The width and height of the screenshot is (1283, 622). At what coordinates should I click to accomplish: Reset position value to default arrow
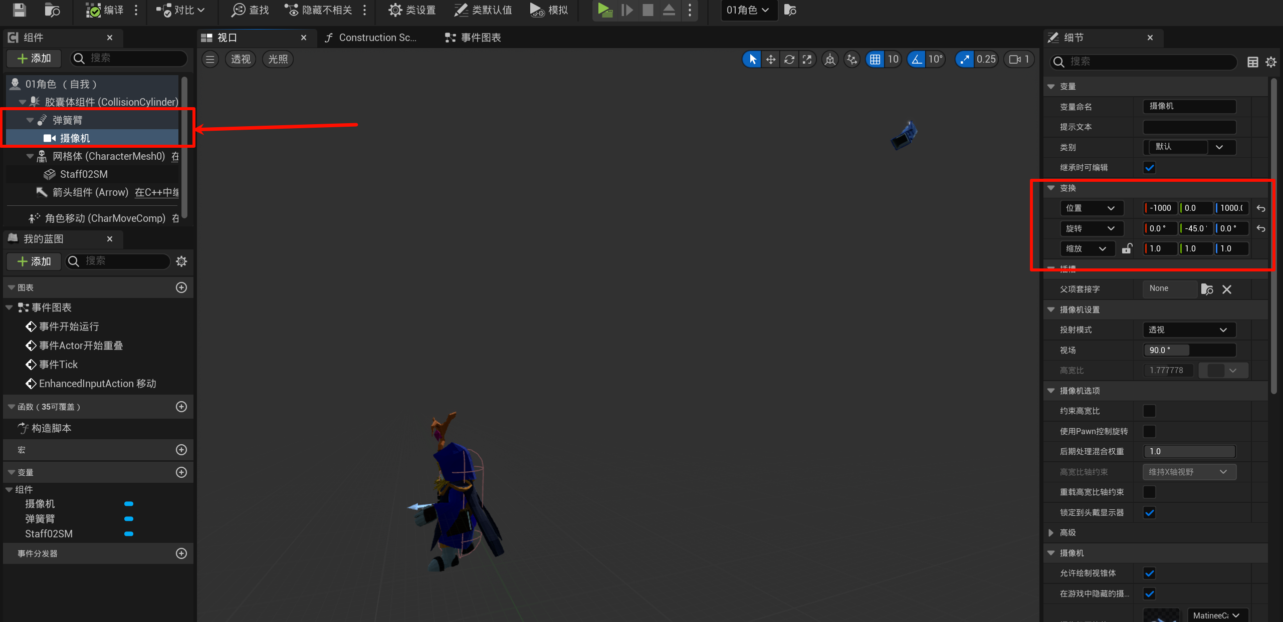tap(1261, 208)
